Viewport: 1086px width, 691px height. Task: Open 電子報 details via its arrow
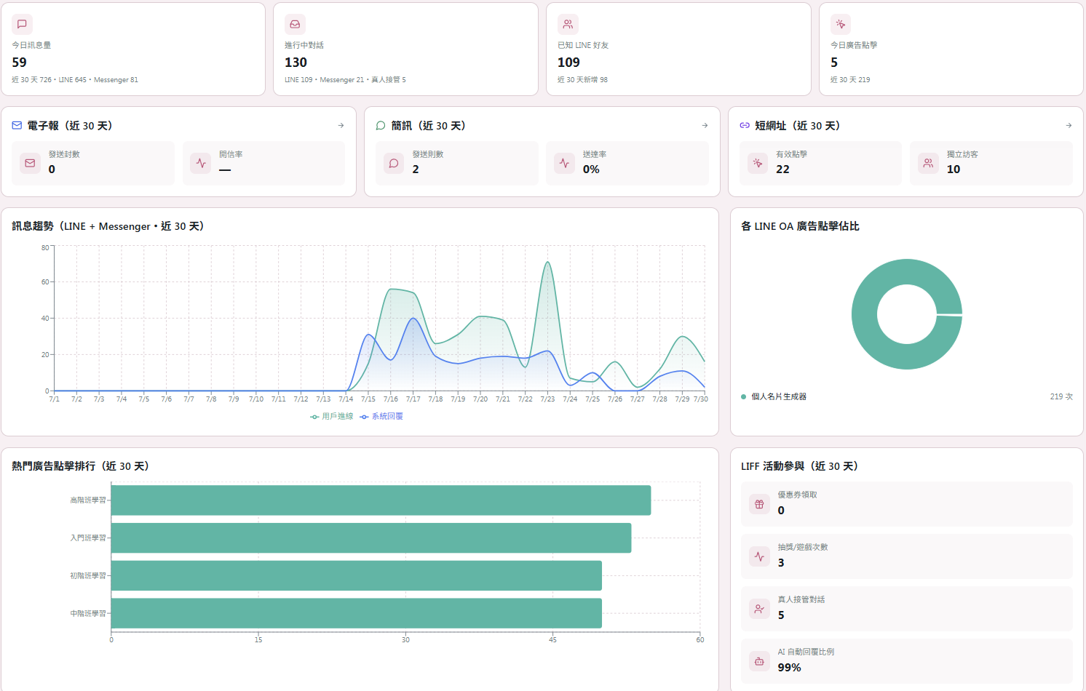pos(341,126)
